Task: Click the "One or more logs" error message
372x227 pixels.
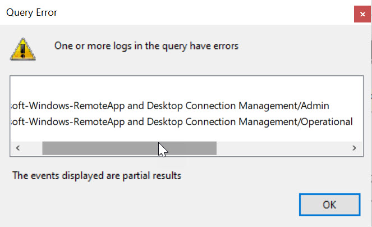Action: (146, 46)
